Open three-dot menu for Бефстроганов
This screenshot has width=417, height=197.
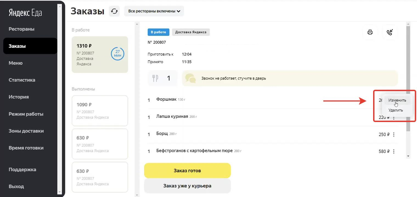click(x=394, y=151)
